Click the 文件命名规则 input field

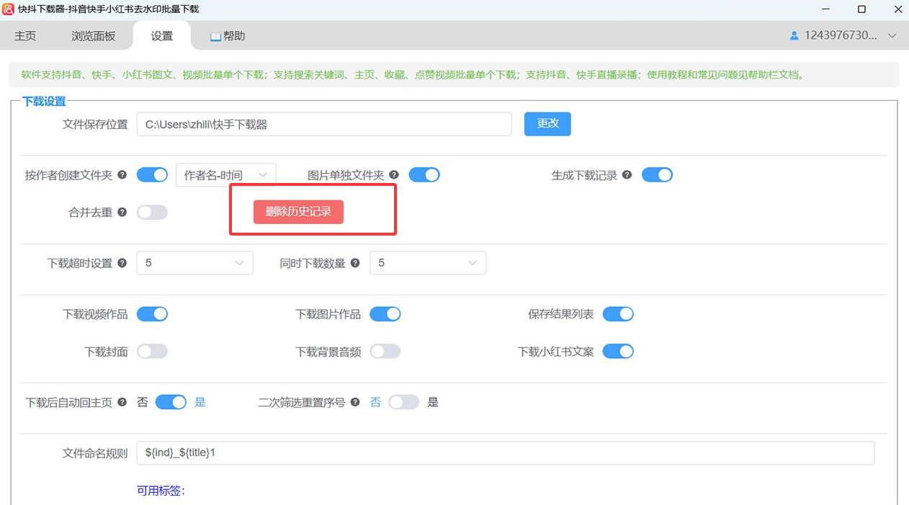pos(506,453)
